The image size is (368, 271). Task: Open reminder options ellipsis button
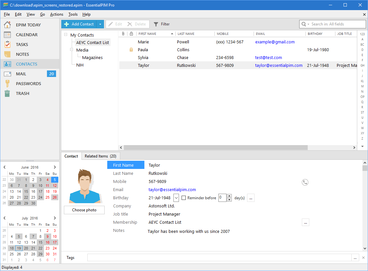click(251, 198)
